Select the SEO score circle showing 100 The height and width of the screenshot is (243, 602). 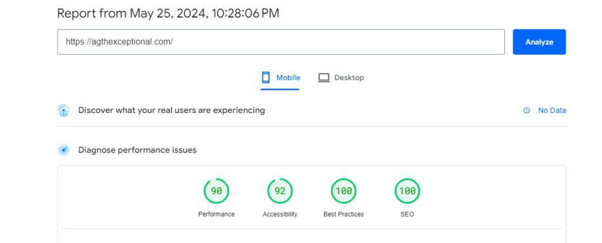point(407,191)
